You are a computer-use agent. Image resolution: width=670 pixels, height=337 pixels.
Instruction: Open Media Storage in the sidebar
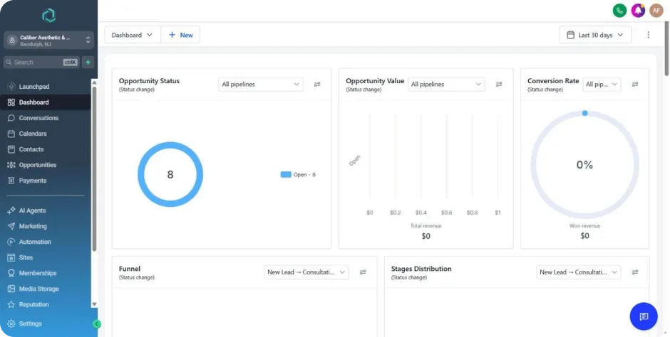tap(46, 289)
